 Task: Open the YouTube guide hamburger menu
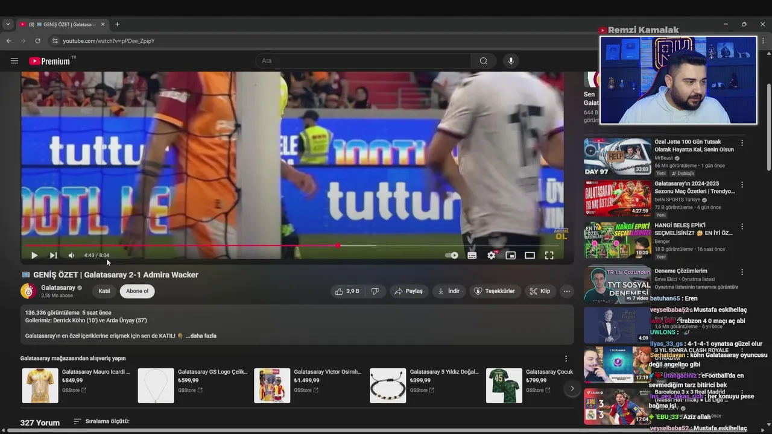click(14, 61)
